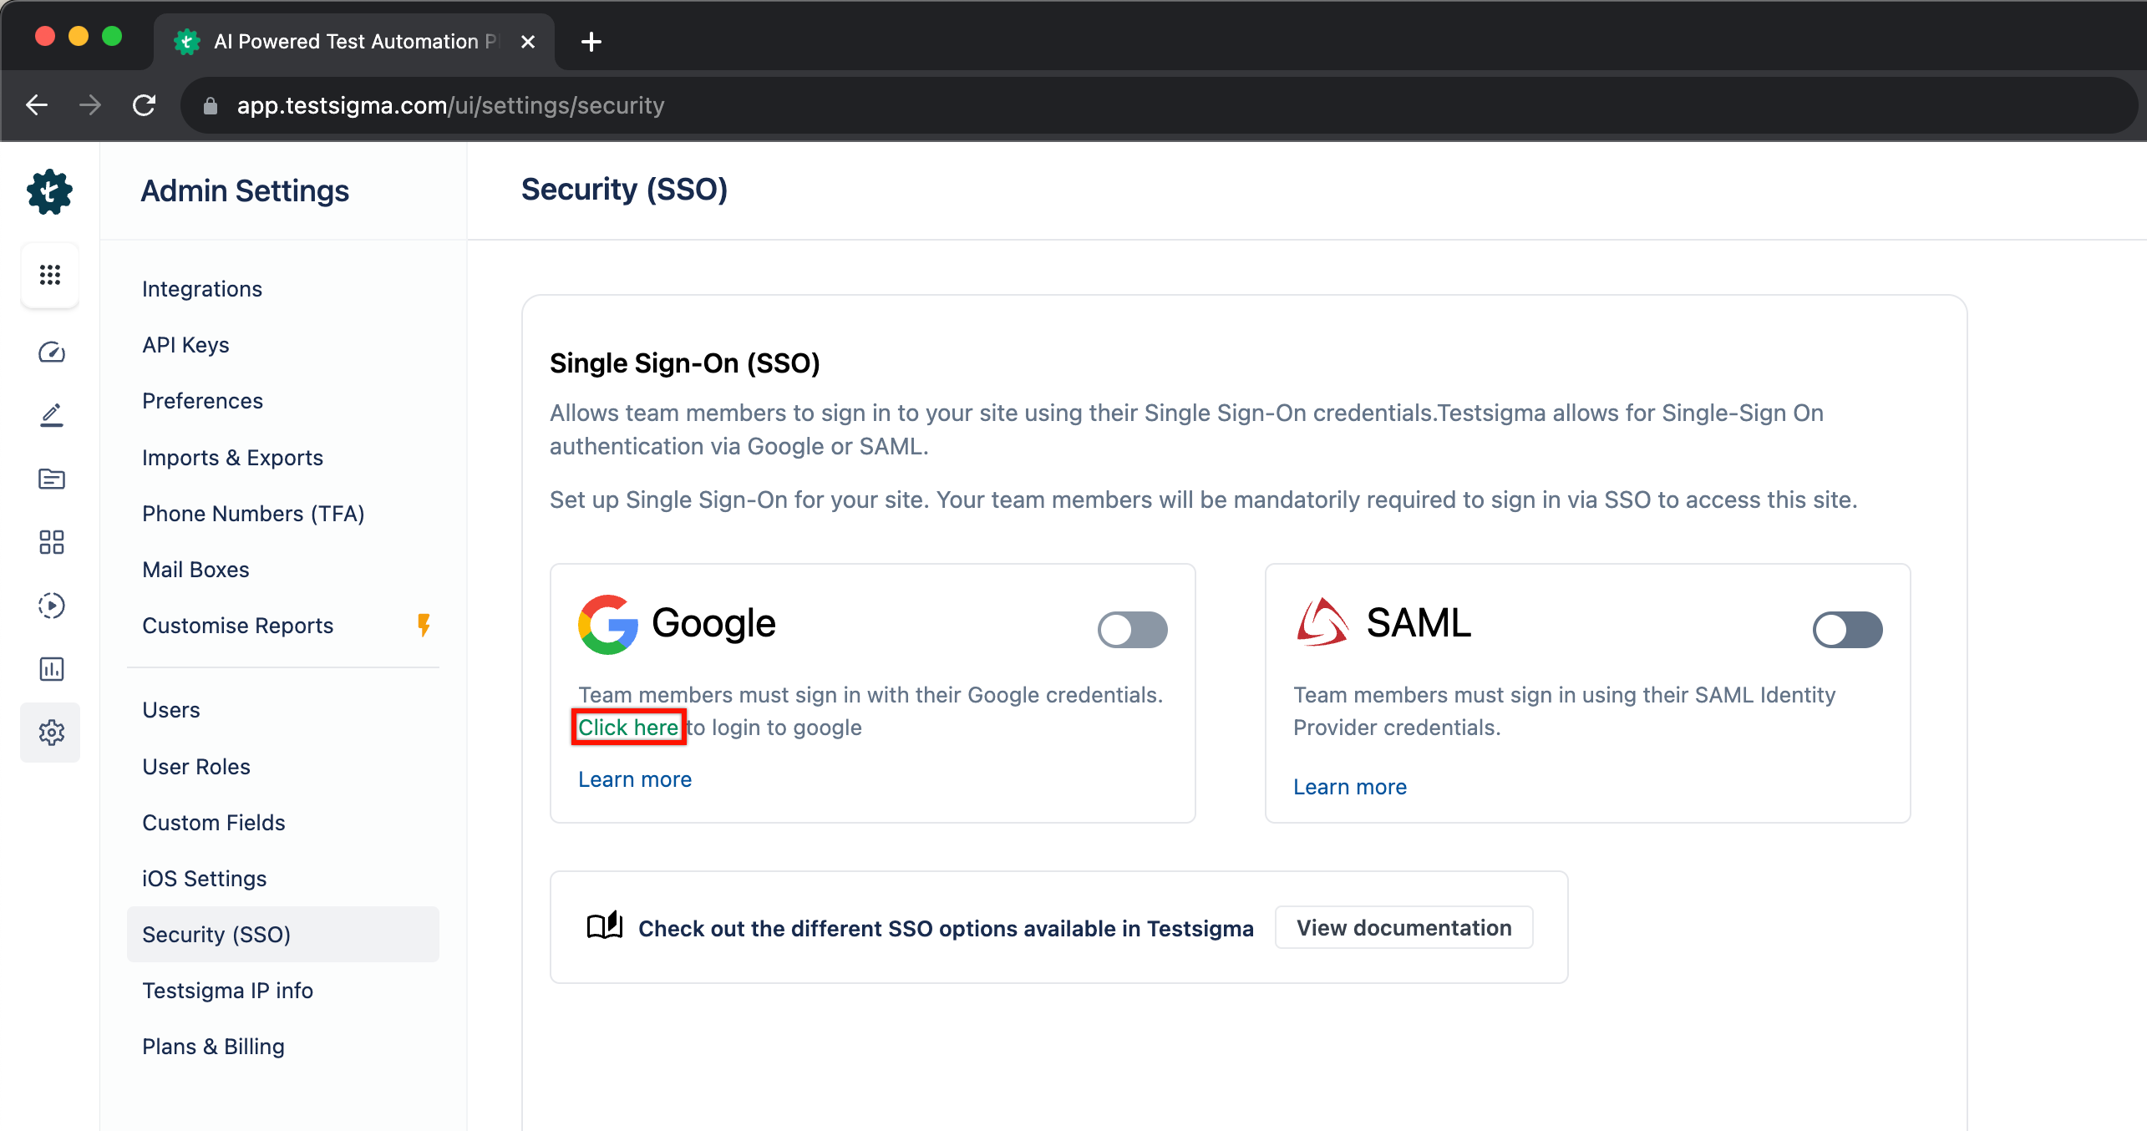Click the SAML logo icon
This screenshot has height=1131, width=2147.
pyautogui.click(x=1322, y=622)
